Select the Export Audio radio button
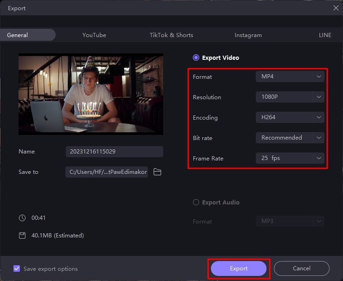The width and height of the screenshot is (343, 281). [196, 202]
